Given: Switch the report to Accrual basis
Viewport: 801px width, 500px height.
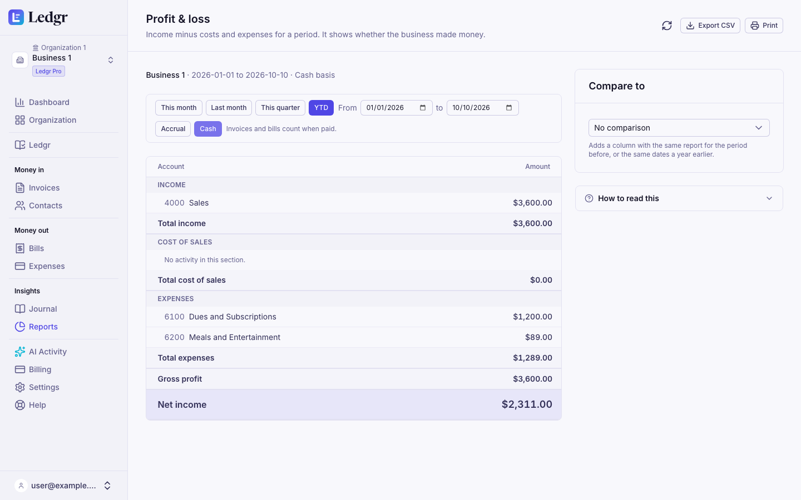Looking at the screenshot, I should click(173, 129).
